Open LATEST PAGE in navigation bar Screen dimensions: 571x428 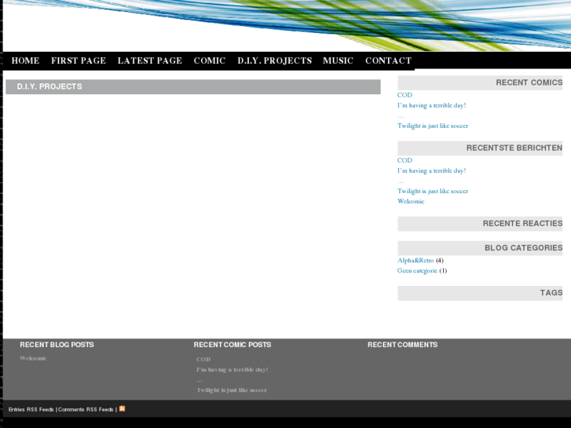150,60
